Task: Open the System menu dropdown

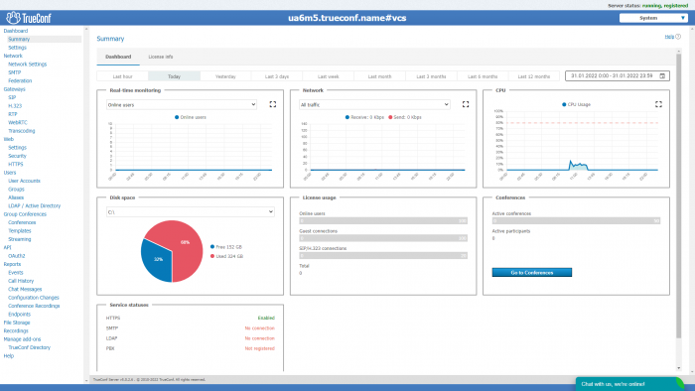Action: (x=653, y=18)
